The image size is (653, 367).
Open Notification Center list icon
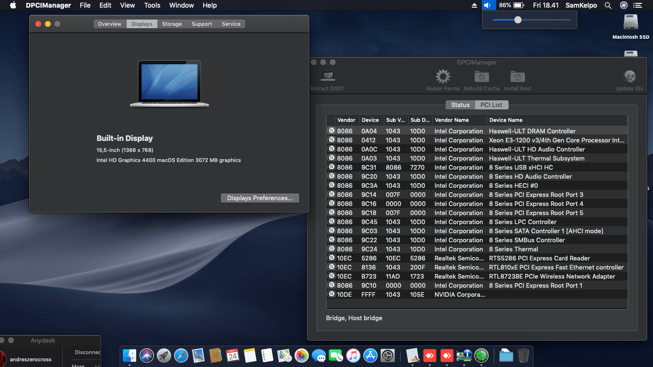(x=637, y=5)
